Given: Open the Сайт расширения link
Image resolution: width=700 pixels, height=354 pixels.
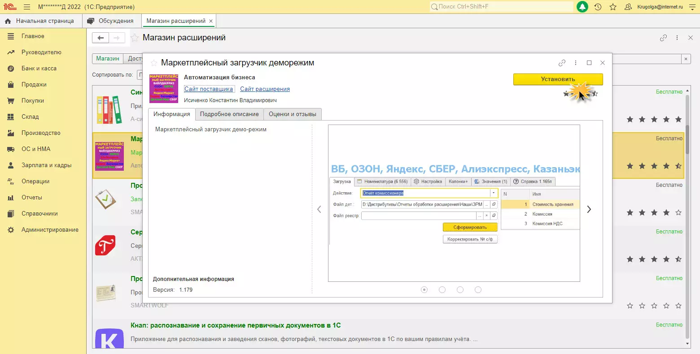Looking at the screenshot, I should point(265,89).
